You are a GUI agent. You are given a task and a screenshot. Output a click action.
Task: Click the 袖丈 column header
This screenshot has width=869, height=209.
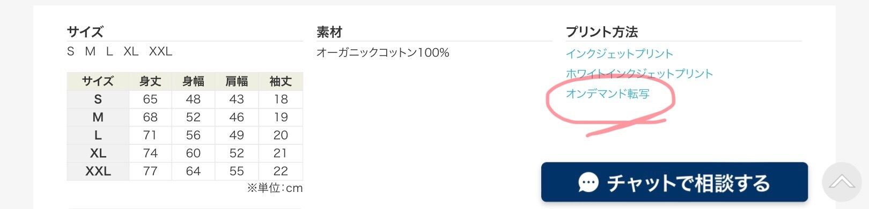(281, 81)
